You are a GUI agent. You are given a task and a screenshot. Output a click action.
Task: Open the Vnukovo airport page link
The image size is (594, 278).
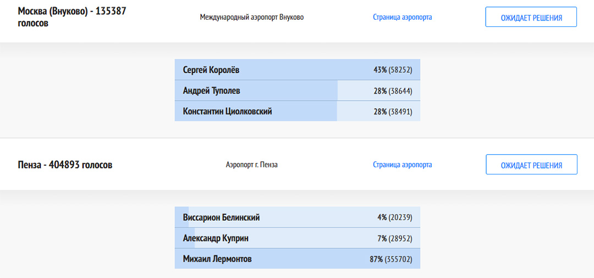click(402, 17)
